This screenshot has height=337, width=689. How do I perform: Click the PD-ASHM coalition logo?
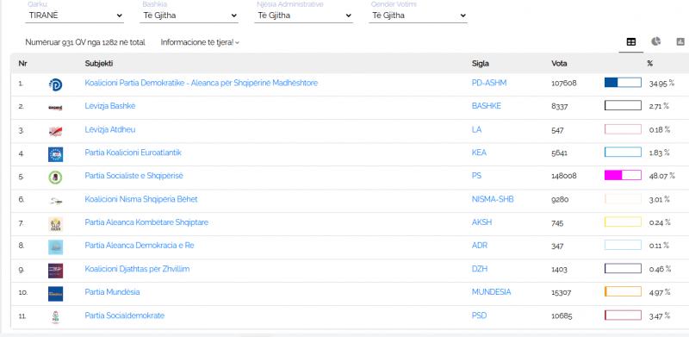(55, 84)
